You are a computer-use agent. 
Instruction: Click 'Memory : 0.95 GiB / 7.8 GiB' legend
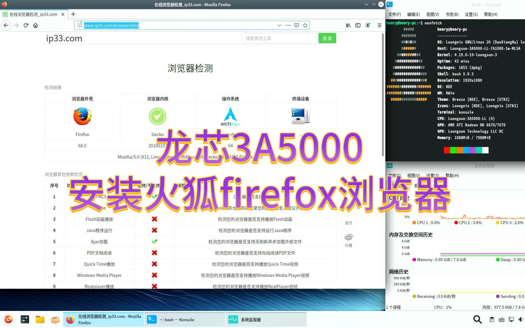(439, 260)
